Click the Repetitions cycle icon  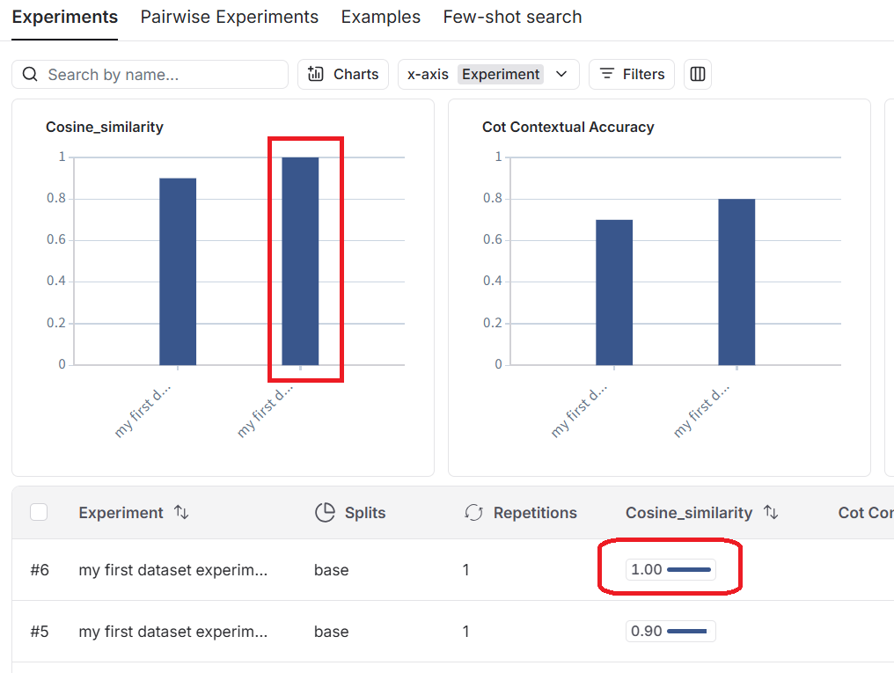(x=474, y=512)
